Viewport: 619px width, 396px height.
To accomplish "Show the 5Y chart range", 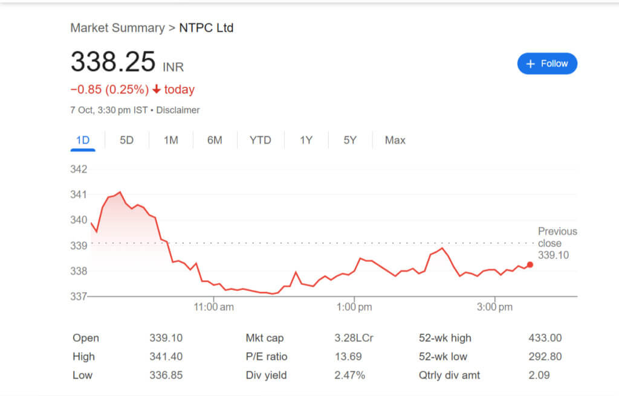I will coord(350,140).
